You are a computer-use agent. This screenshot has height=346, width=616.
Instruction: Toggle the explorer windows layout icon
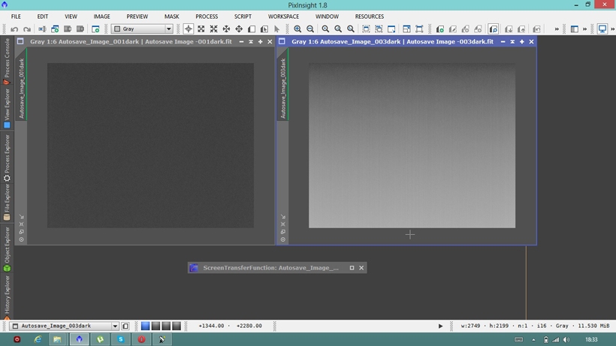coord(575,29)
